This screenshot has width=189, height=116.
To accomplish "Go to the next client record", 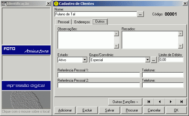I will click(x=171, y=102).
